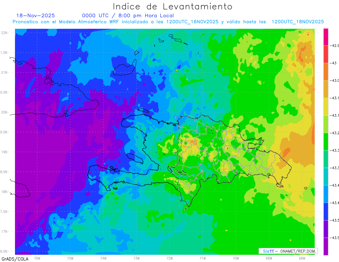Screen dimensions: 339x262
Task: Click the yellow-green color bar segment
Action: coord(326,124)
